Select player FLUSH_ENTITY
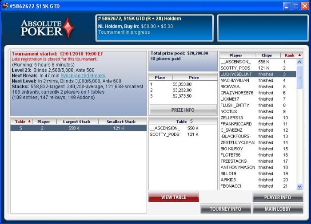 258,105
